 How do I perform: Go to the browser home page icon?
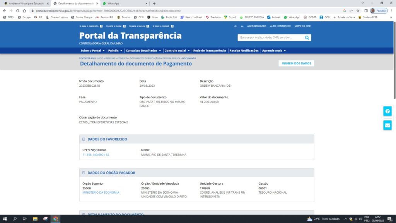(x=24, y=11)
